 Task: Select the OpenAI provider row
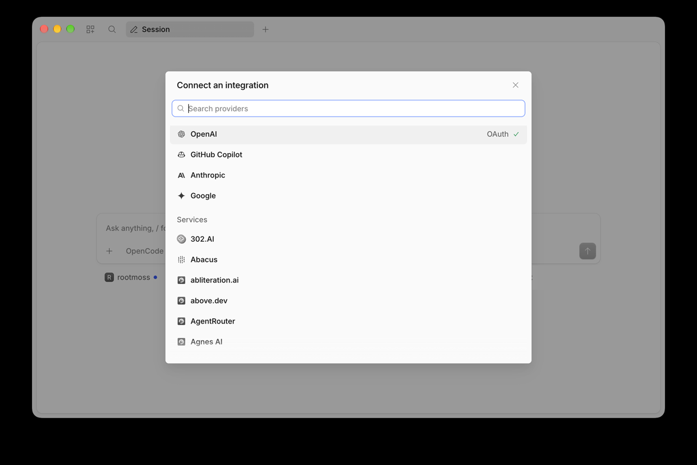click(x=348, y=134)
